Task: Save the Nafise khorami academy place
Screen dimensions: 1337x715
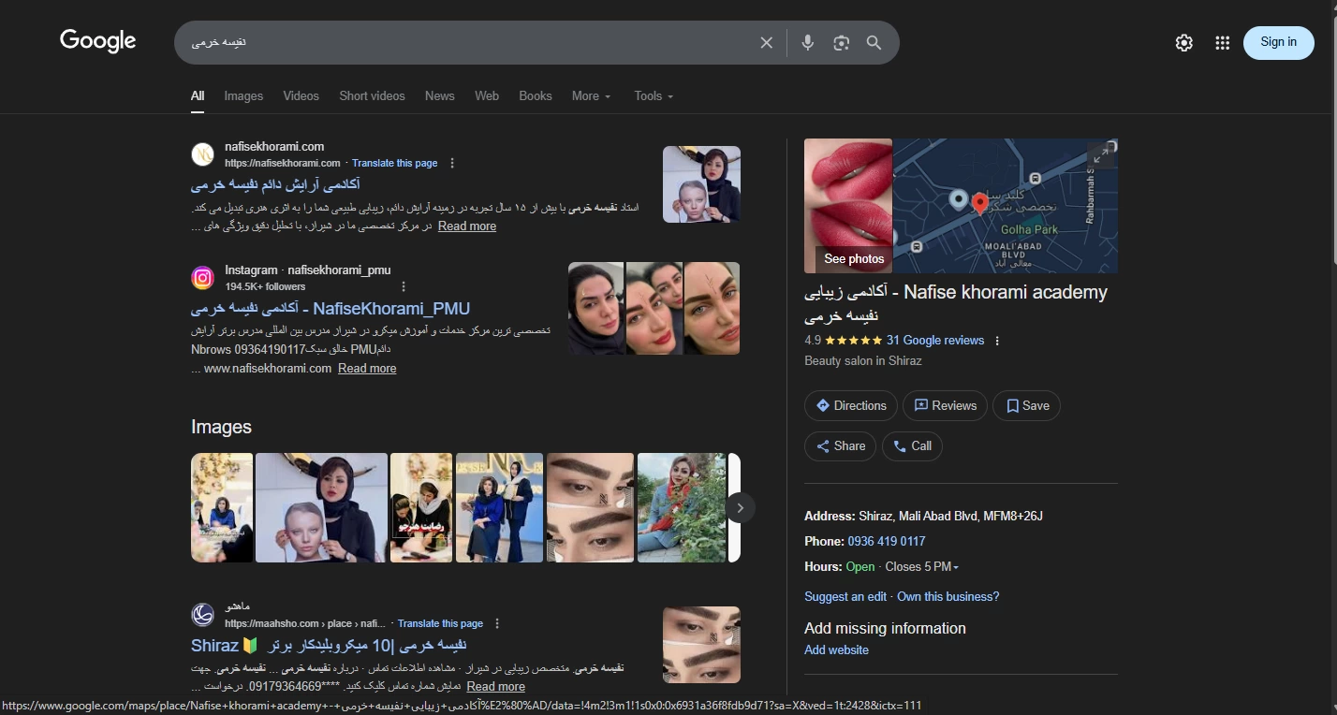Action: (1027, 405)
